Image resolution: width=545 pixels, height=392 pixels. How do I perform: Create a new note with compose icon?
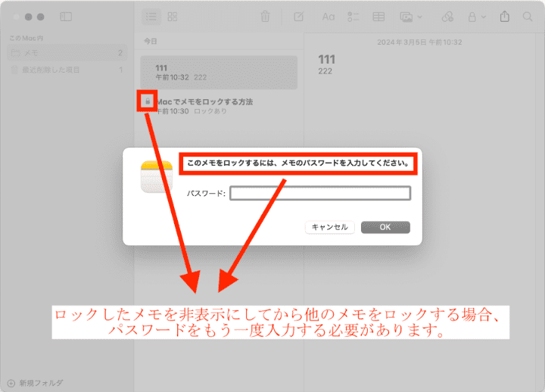point(298,17)
